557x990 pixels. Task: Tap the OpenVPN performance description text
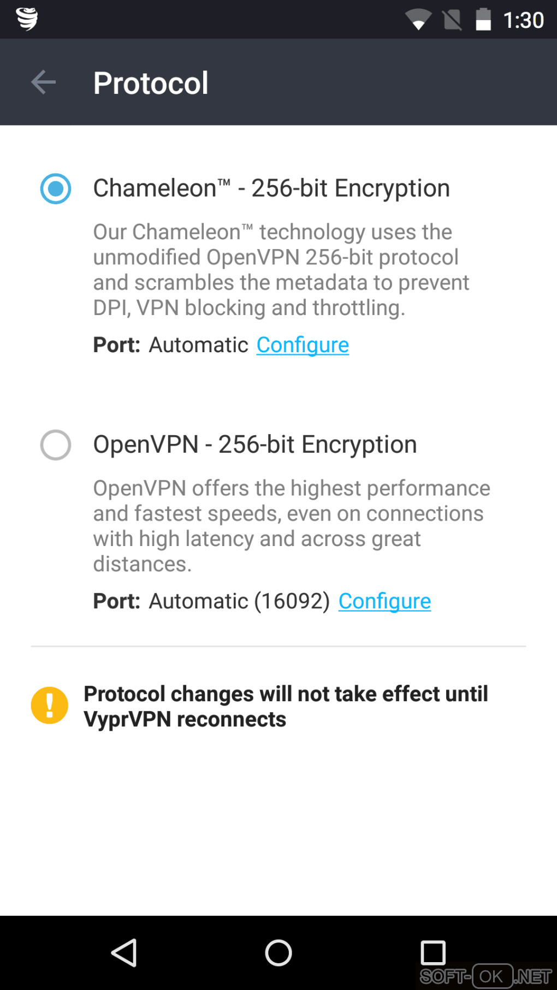(291, 526)
